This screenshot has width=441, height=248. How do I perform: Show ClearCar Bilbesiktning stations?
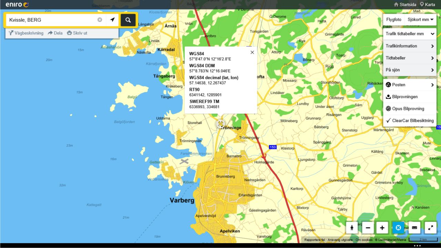click(x=410, y=121)
